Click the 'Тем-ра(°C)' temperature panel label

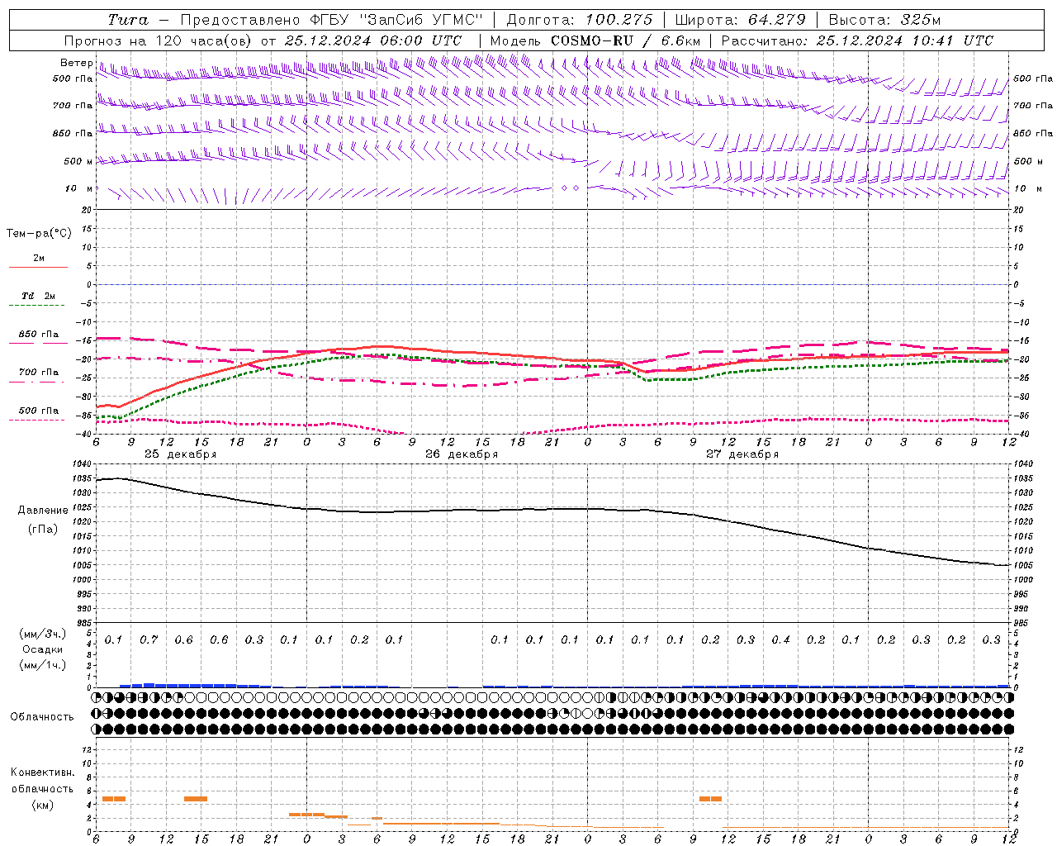pyautogui.click(x=39, y=234)
